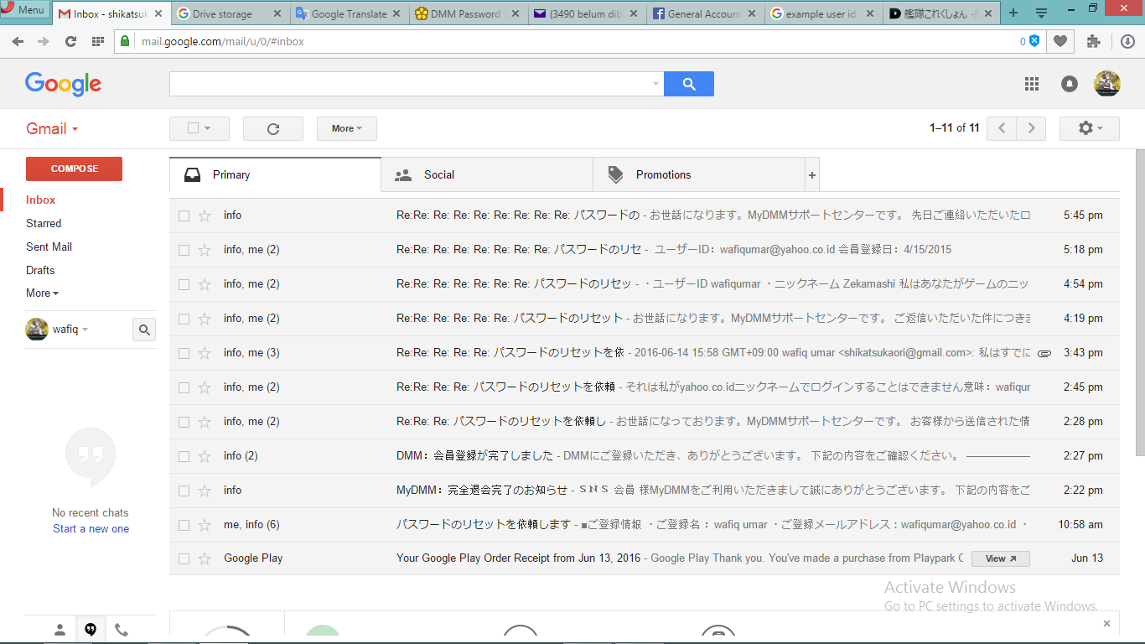The image size is (1145, 644).
Task: Refresh the Gmail inbox list
Action: (x=273, y=128)
